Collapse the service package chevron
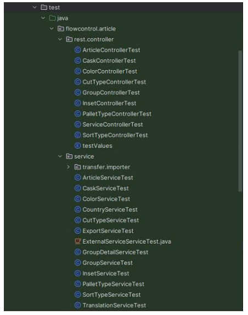 60,156
